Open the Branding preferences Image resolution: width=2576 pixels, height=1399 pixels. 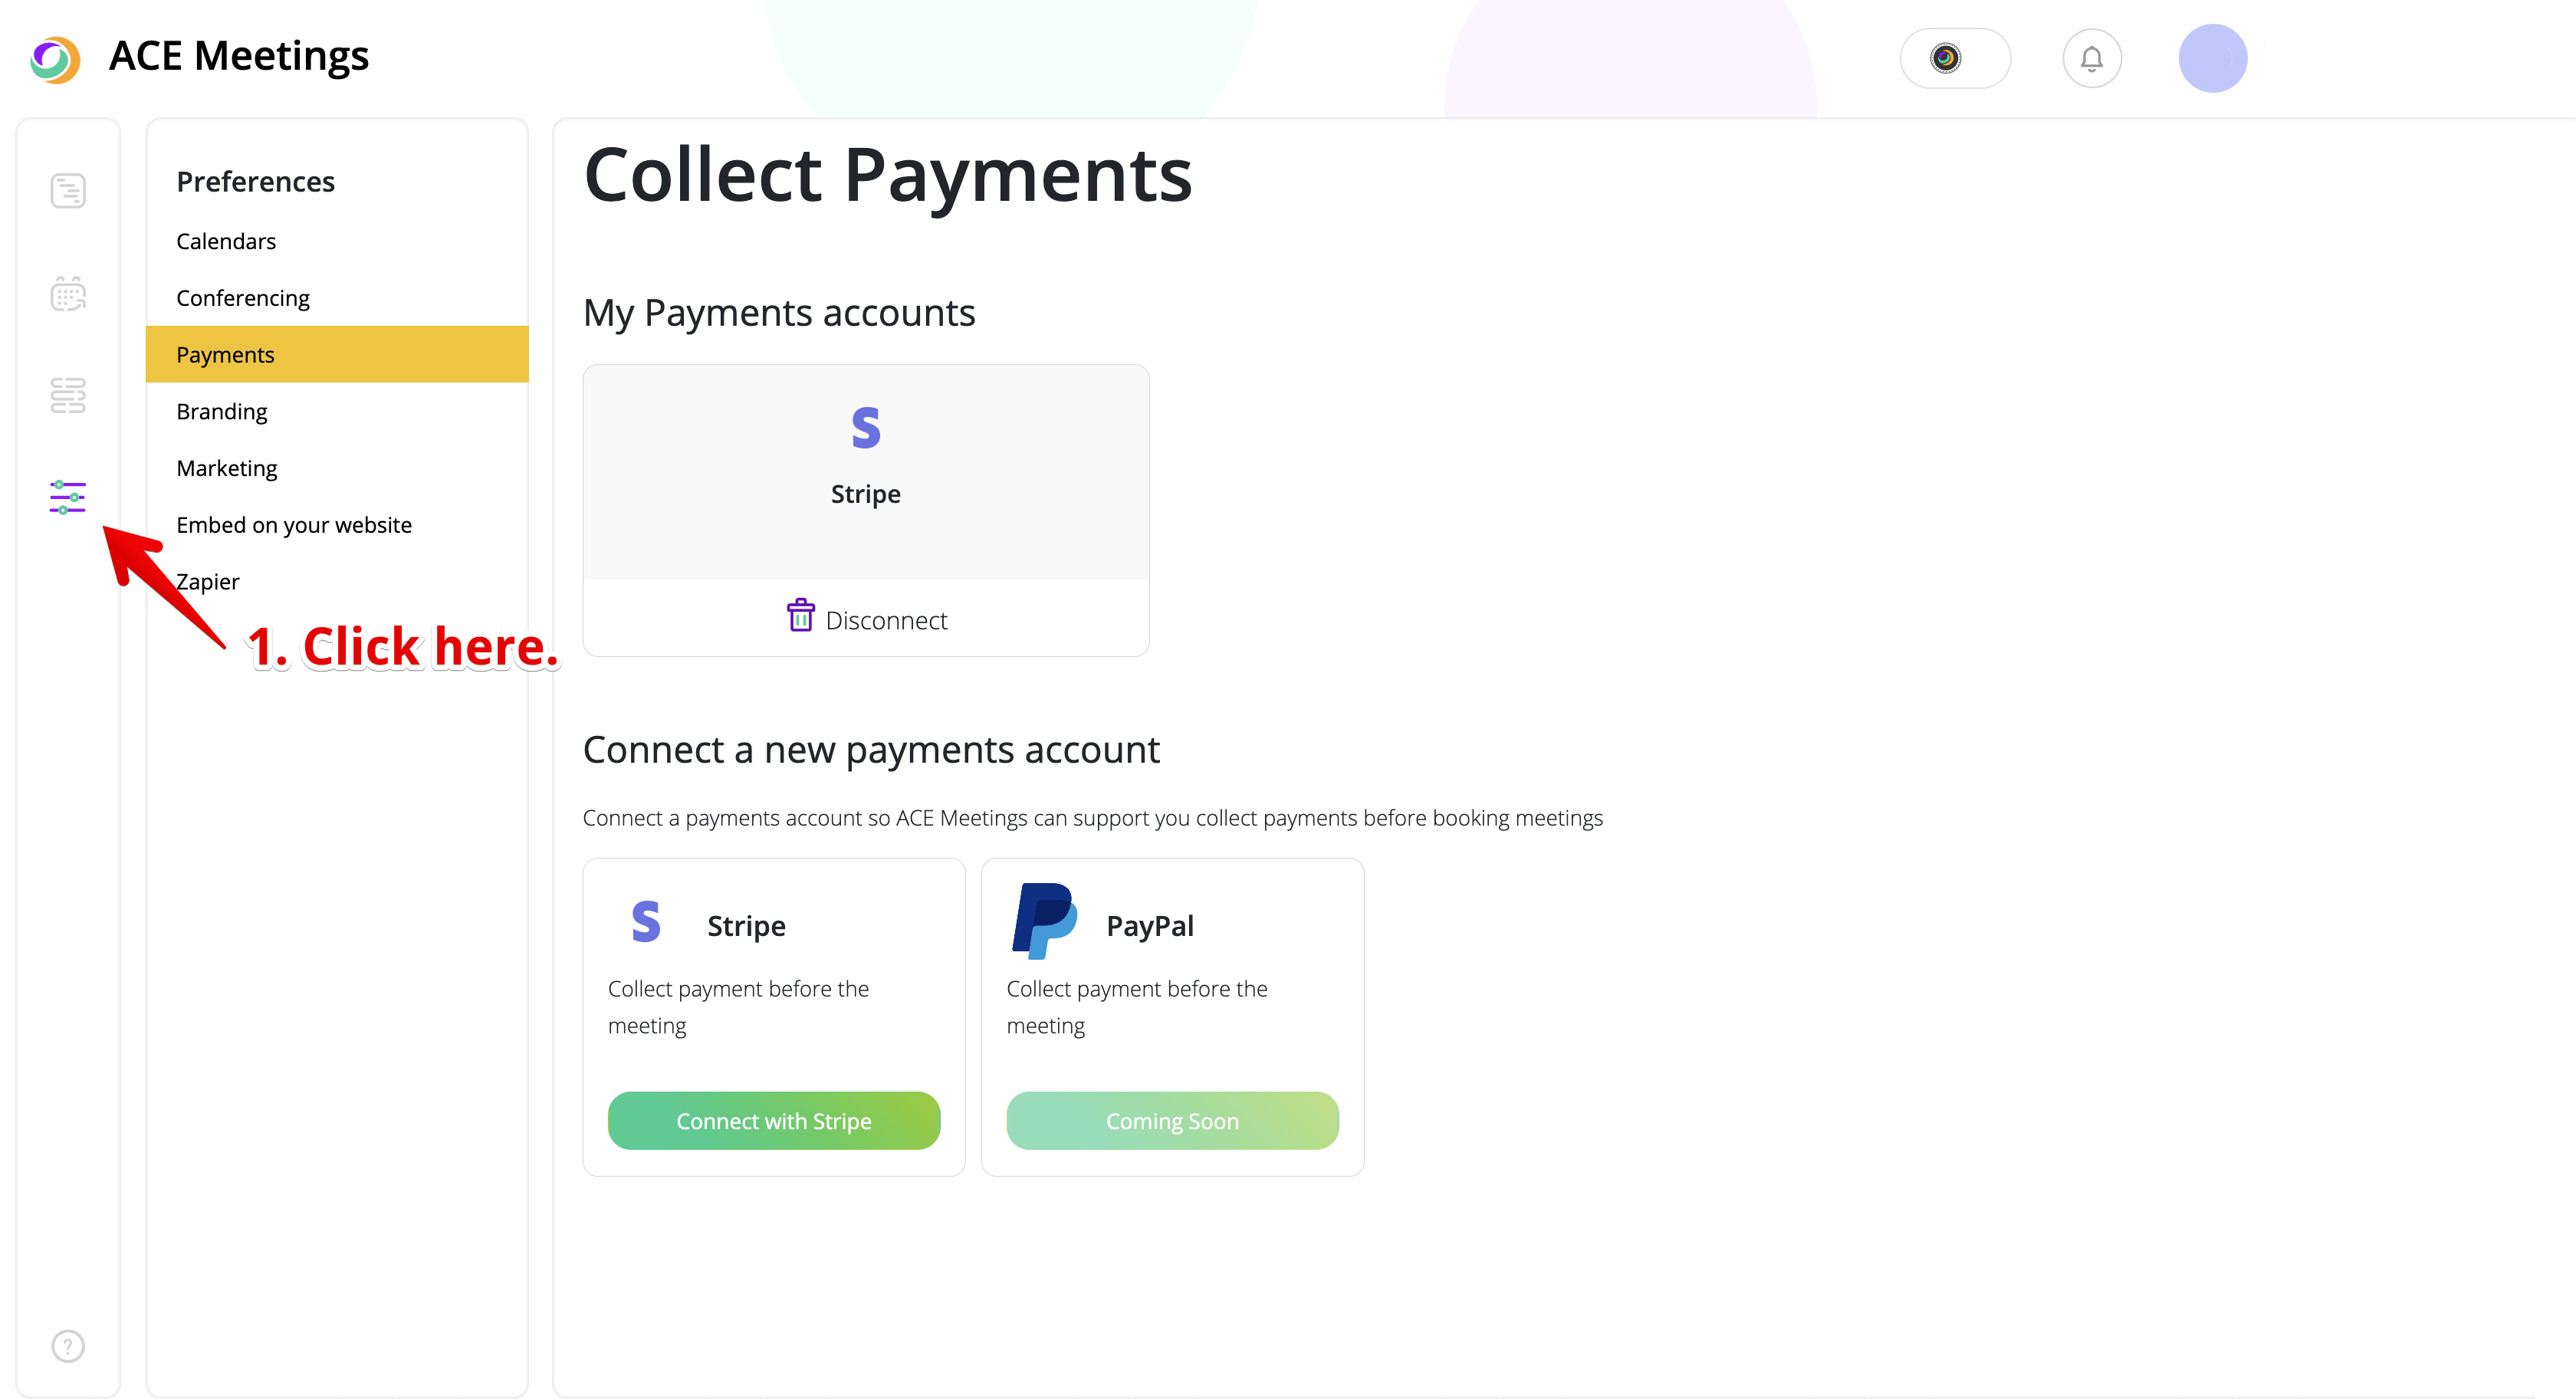click(x=222, y=412)
